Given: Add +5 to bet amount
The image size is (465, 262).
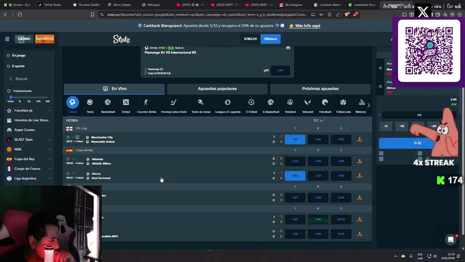Looking at the screenshot, I should [386, 126].
